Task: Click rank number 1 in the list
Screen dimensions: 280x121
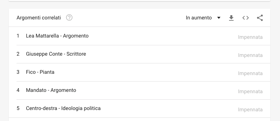Action: pyautogui.click(x=18, y=36)
